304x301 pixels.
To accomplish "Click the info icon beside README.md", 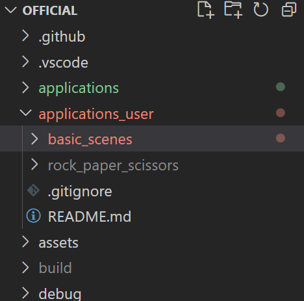I will [x=33, y=216].
